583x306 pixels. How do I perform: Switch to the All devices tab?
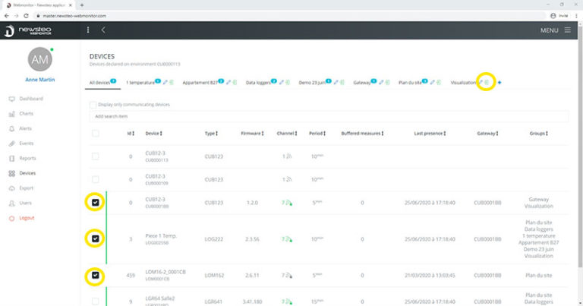tap(99, 83)
